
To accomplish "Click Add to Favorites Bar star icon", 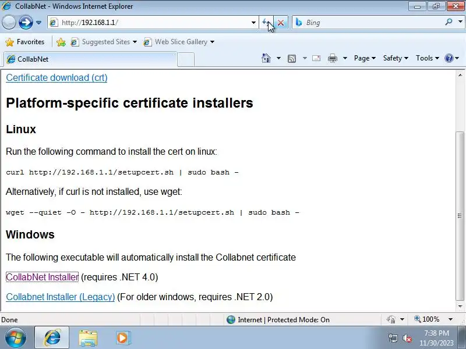I will tap(61, 42).
